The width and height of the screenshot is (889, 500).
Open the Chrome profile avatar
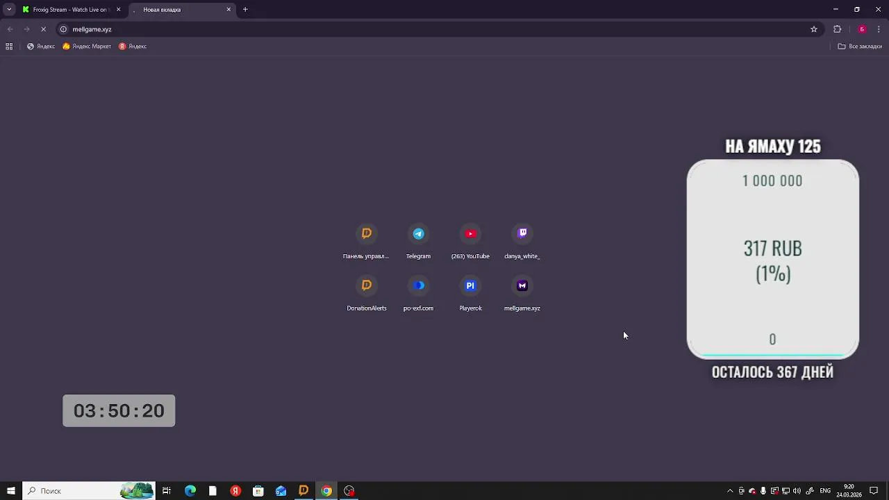[862, 29]
